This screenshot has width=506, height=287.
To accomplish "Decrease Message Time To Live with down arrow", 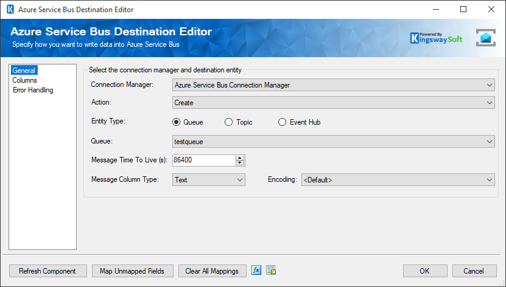I will click(240, 163).
